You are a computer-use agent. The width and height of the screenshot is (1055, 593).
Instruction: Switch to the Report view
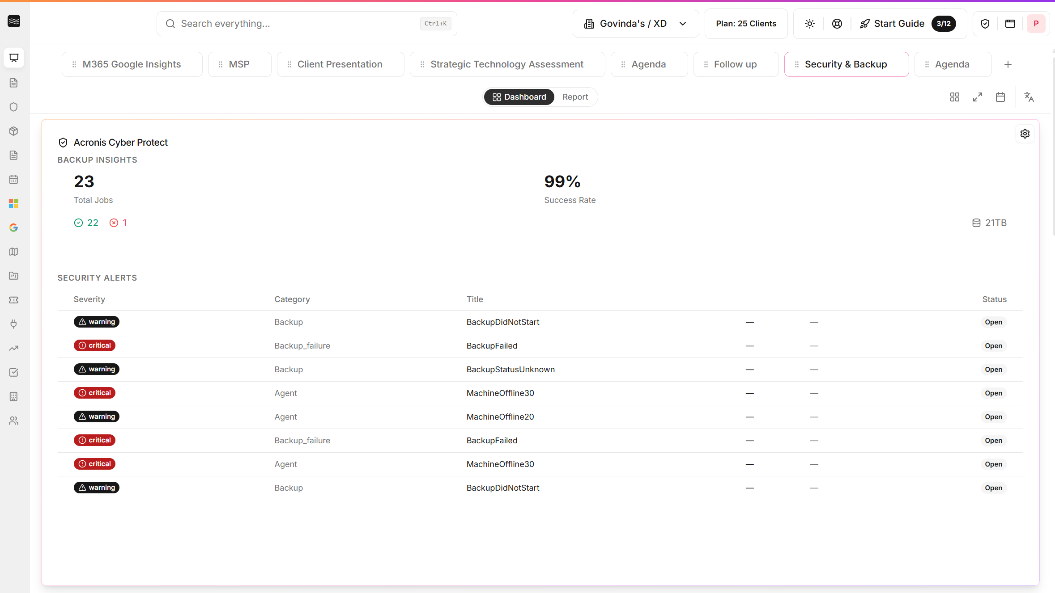coord(575,97)
